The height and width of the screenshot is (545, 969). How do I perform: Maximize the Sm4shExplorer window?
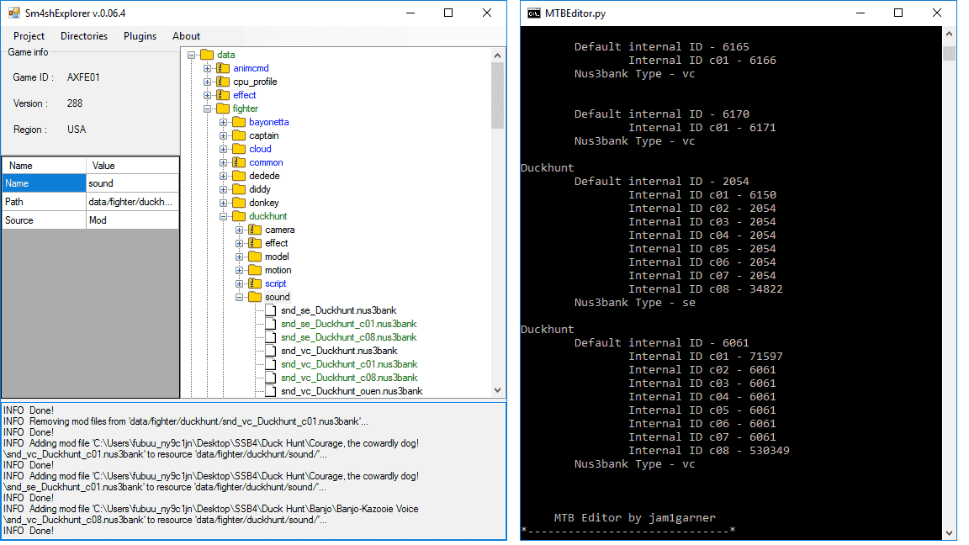[448, 13]
